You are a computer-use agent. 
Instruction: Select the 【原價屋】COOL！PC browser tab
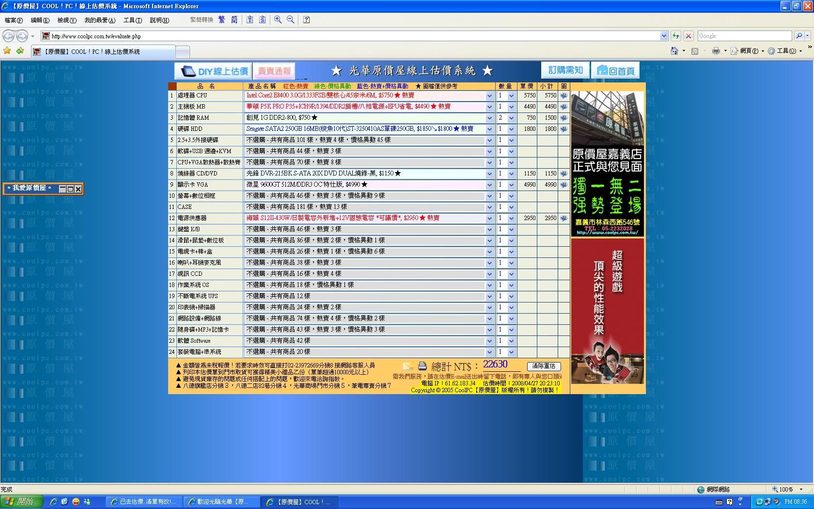(x=103, y=51)
